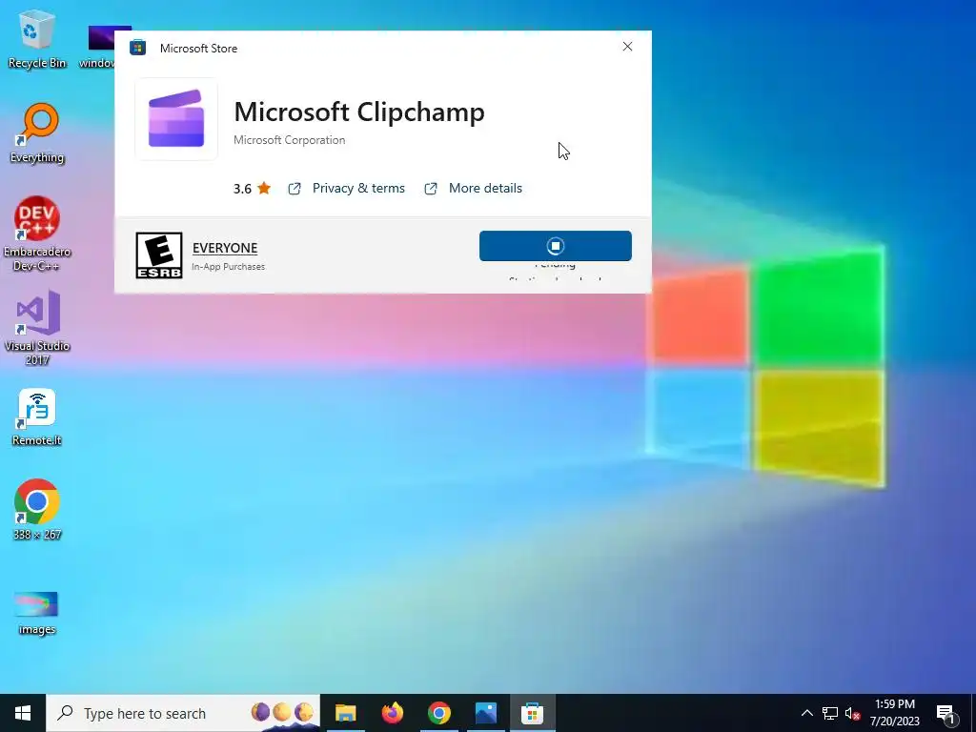Click the search highlights moon icons
The image size is (976, 732).
282,711
